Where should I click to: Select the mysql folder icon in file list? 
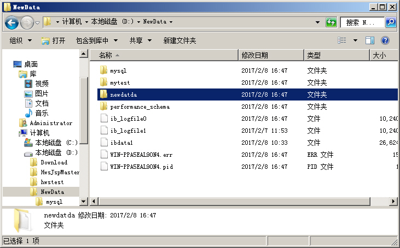(x=103, y=70)
